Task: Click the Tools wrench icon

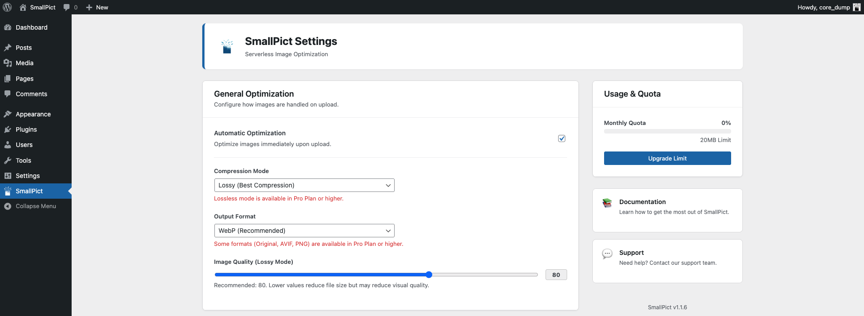Action: (x=8, y=160)
